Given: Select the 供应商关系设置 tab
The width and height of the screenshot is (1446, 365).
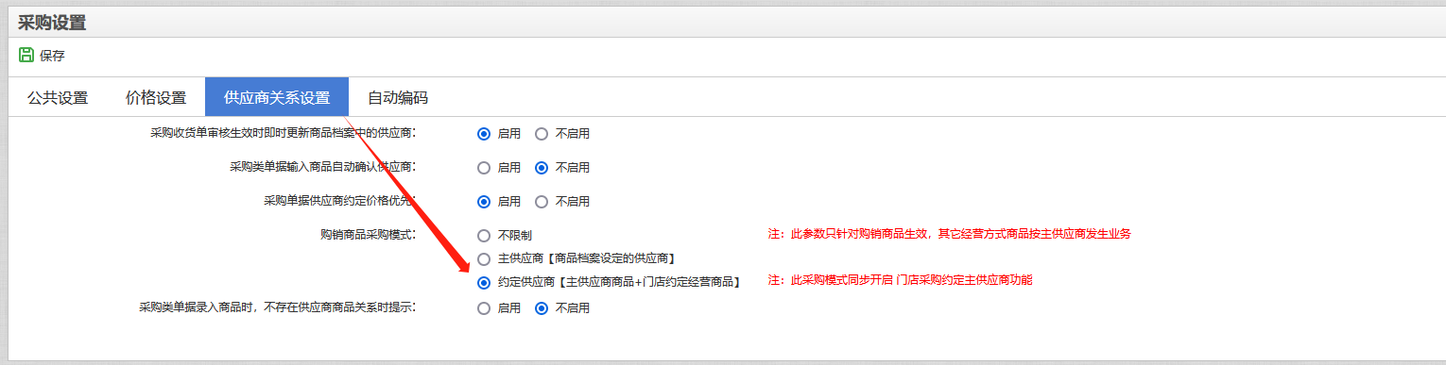Looking at the screenshot, I should (277, 97).
